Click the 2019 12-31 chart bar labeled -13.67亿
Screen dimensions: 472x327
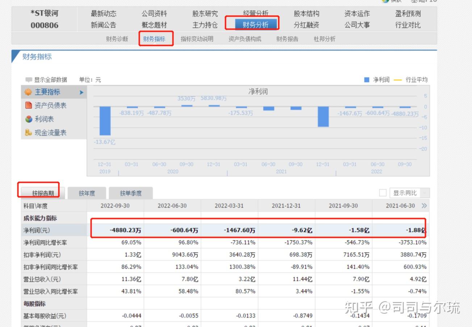[x=105, y=121]
